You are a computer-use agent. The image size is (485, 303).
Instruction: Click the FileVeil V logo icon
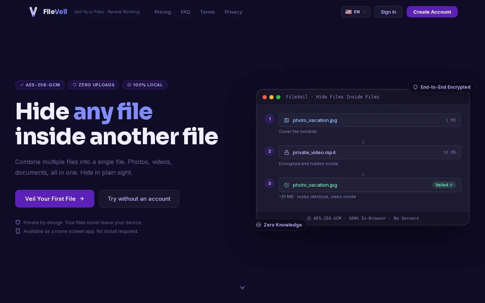33,12
